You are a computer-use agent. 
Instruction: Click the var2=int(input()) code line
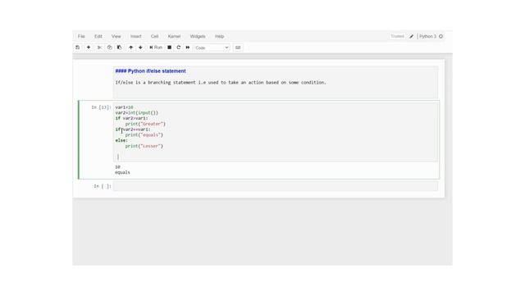137,113
